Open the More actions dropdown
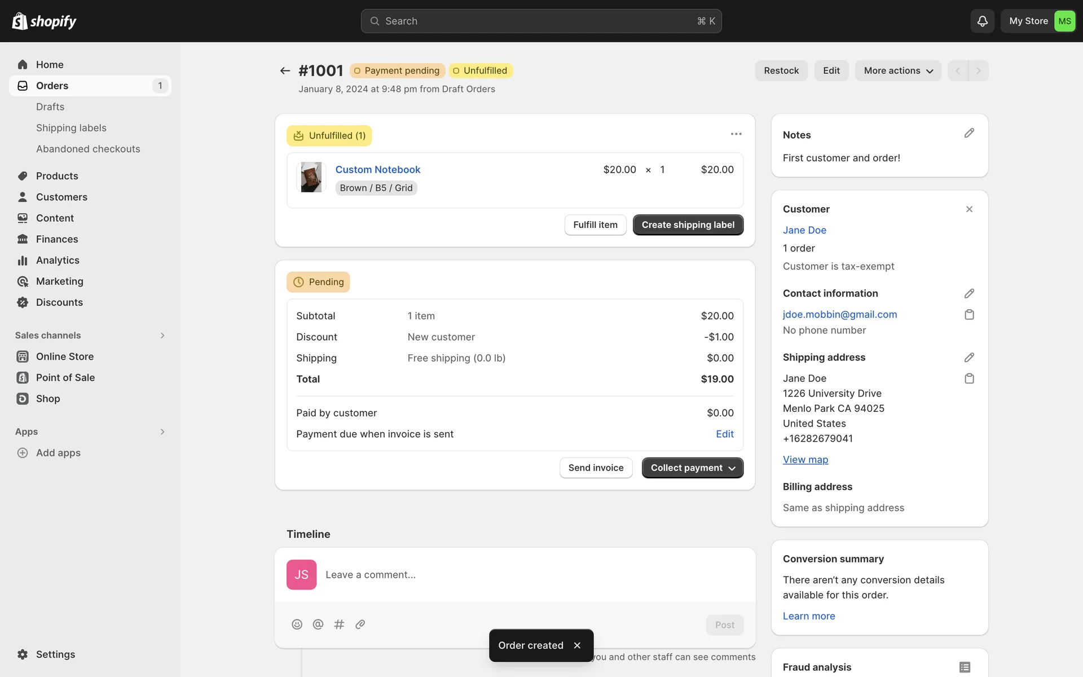1083x677 pixels. 898,71
